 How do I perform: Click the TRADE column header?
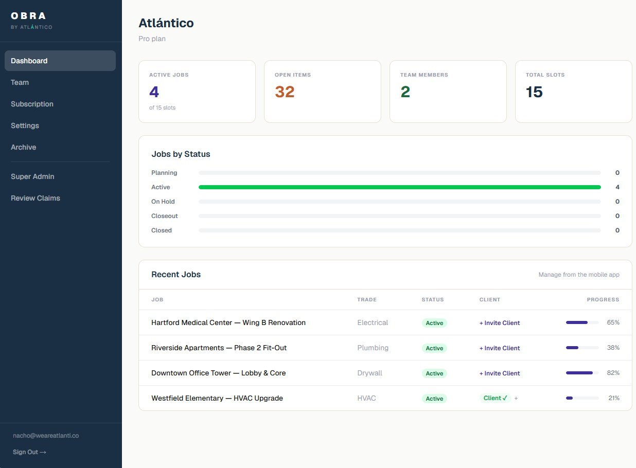click(x=367, y=299)
